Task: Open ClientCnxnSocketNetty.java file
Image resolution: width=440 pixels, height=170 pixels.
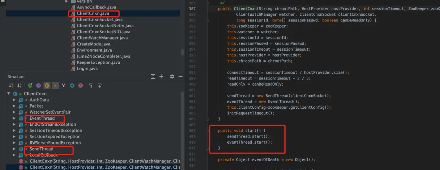Action: 106,26
